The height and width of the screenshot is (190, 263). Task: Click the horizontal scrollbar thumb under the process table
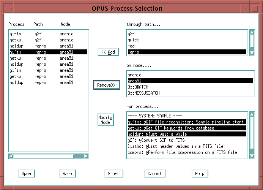(x=43, y=156)
